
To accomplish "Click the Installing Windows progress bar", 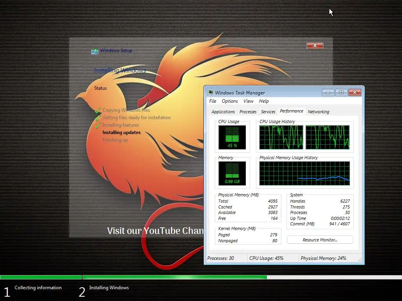I will point(242,277).
